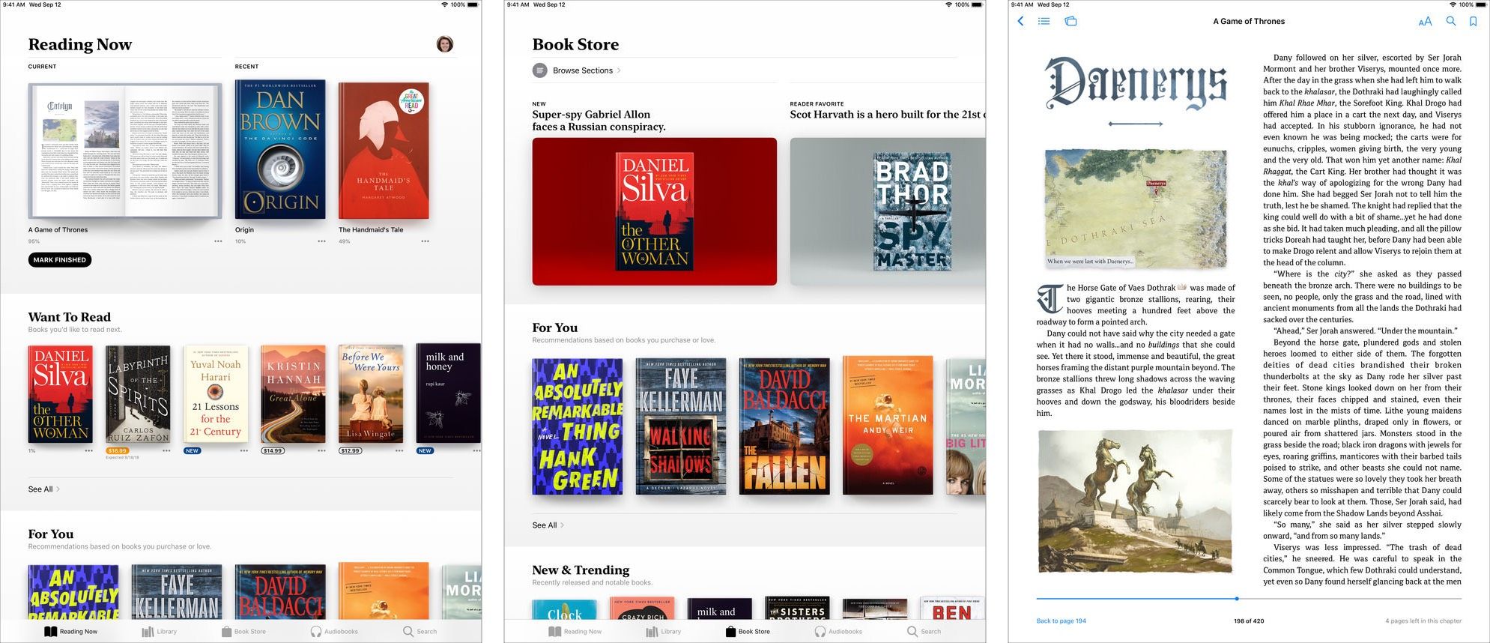The height and width of the screenshot is (643, 1490).
Task: Open Yuval Noah Harari 21 Lessons cover
Action: [216, 394]
